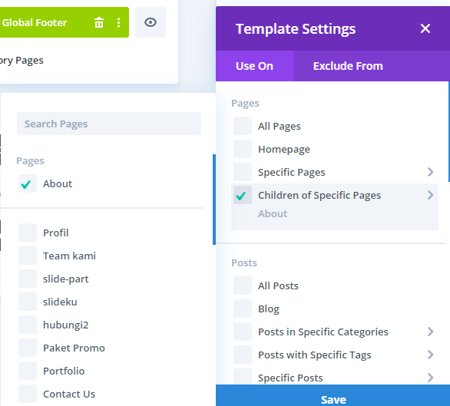This screenshot has width=450, height=406.
Task: Check the All Pages checkbox
Action: point(243,126)
